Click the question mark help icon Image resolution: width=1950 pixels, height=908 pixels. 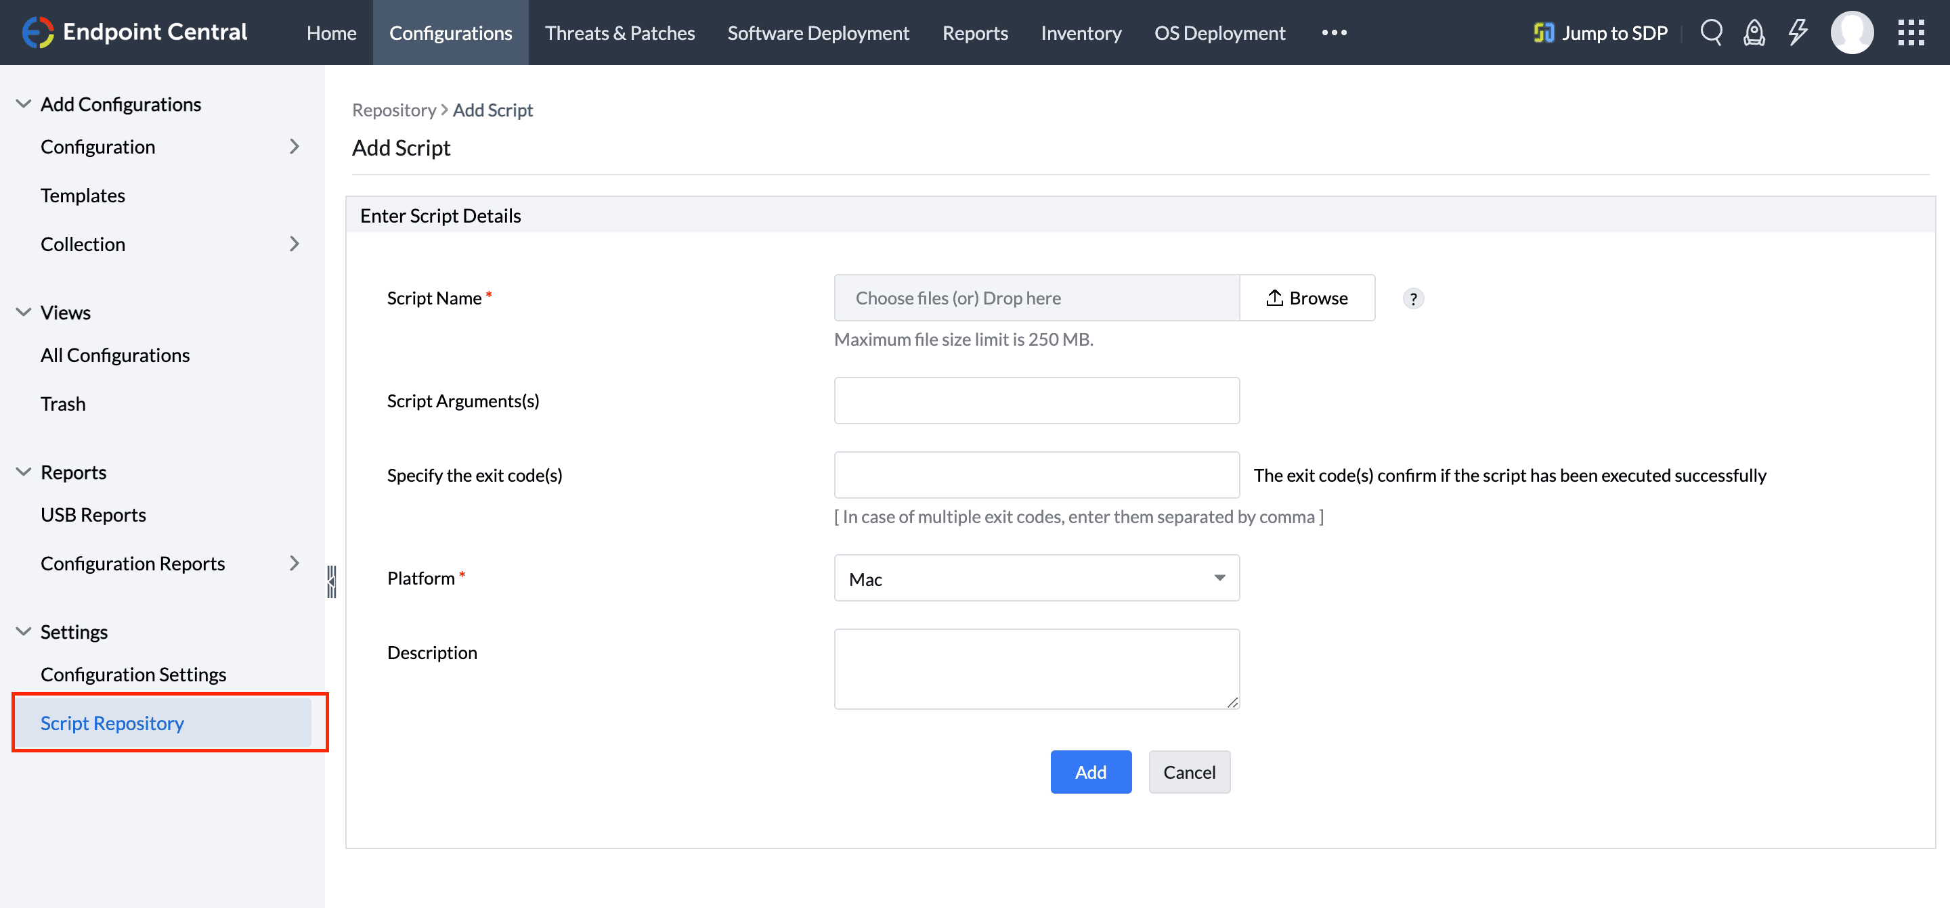click(1412, 299)
